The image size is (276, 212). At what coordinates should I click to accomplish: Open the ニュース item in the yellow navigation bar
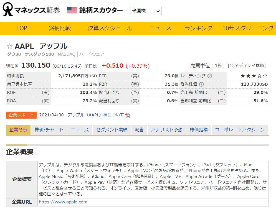(160, 28)
